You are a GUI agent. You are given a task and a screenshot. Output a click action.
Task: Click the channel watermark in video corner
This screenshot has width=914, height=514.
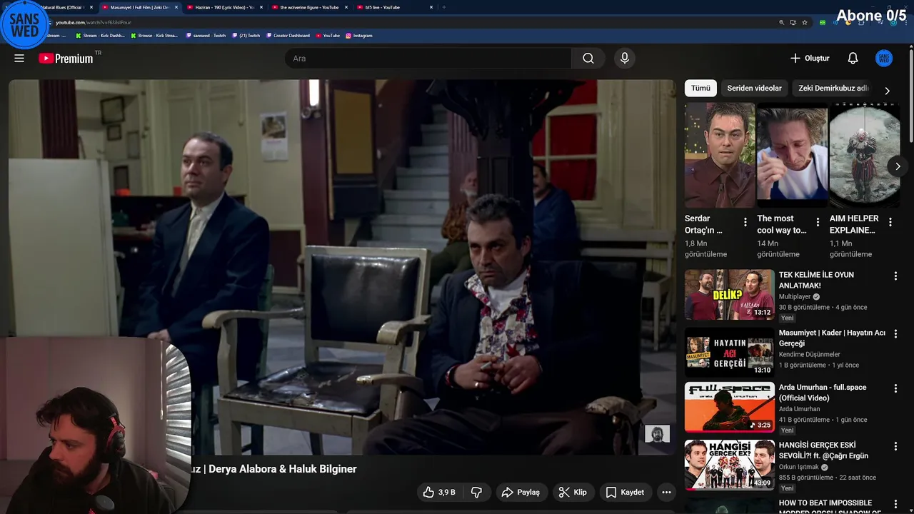click(x=657, y=433)
